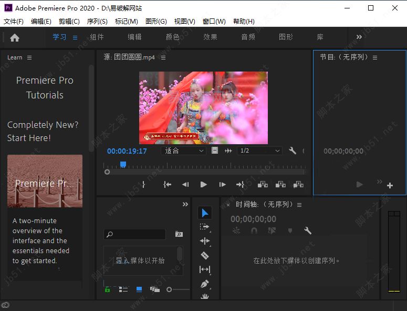Open Program monitor 节目 panel menu
407x311 pixels.
tap(375, 57)
